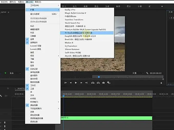
Task: Open the 适合 zoom level dropdown
Action: [15, 73]
